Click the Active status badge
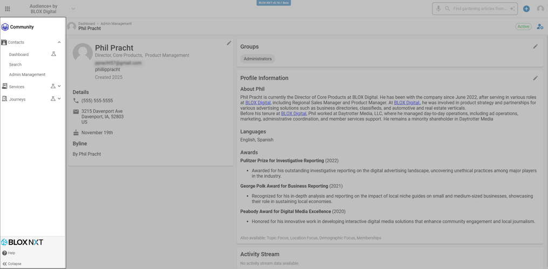Screen dimensions: 548x269 tap(523, 26)
